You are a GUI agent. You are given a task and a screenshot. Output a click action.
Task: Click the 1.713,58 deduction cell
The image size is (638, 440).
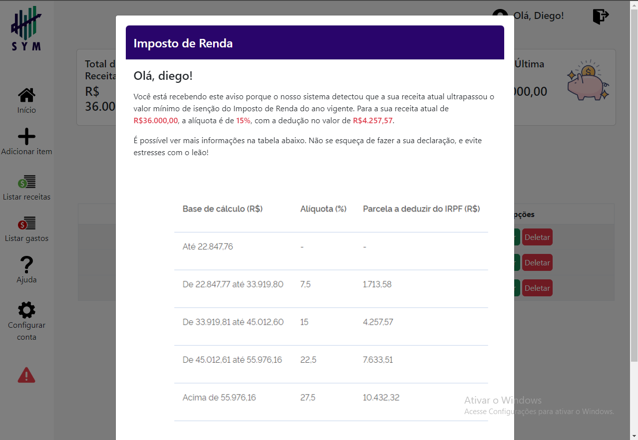point(377,284)
